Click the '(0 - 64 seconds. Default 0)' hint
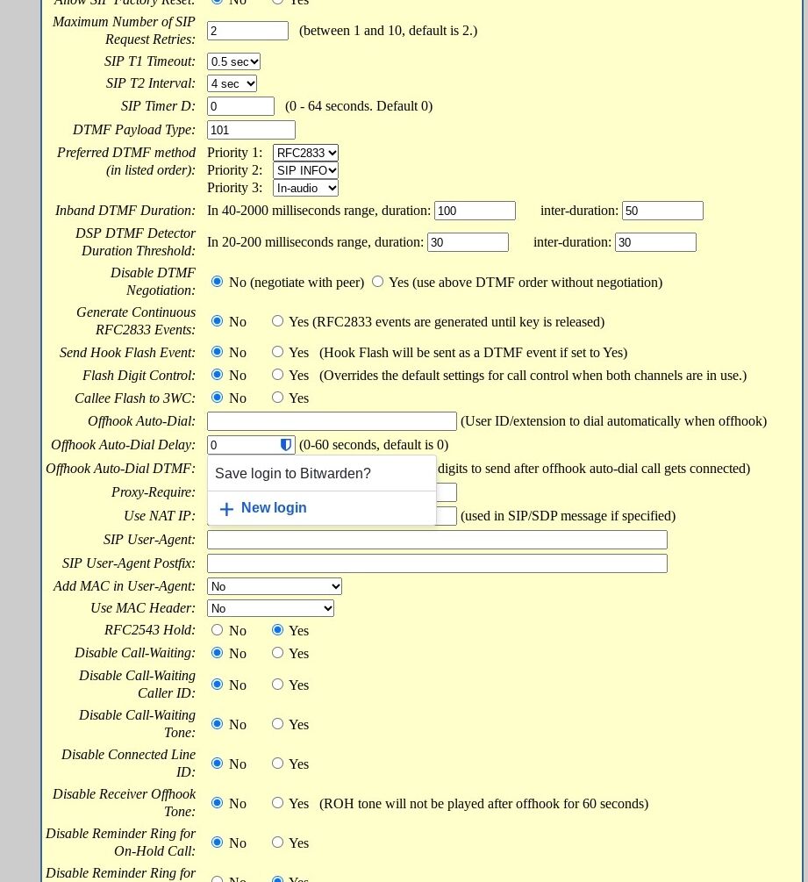Viewport: 808px width, 882px height. pos(359,106)
